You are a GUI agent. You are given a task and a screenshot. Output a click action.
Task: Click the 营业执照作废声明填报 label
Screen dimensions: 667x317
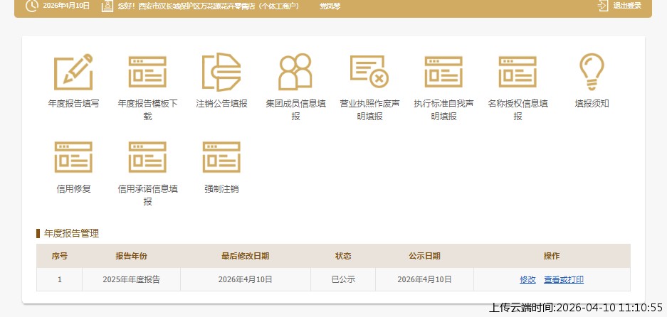pyautogui.click(x=369, y=110)
